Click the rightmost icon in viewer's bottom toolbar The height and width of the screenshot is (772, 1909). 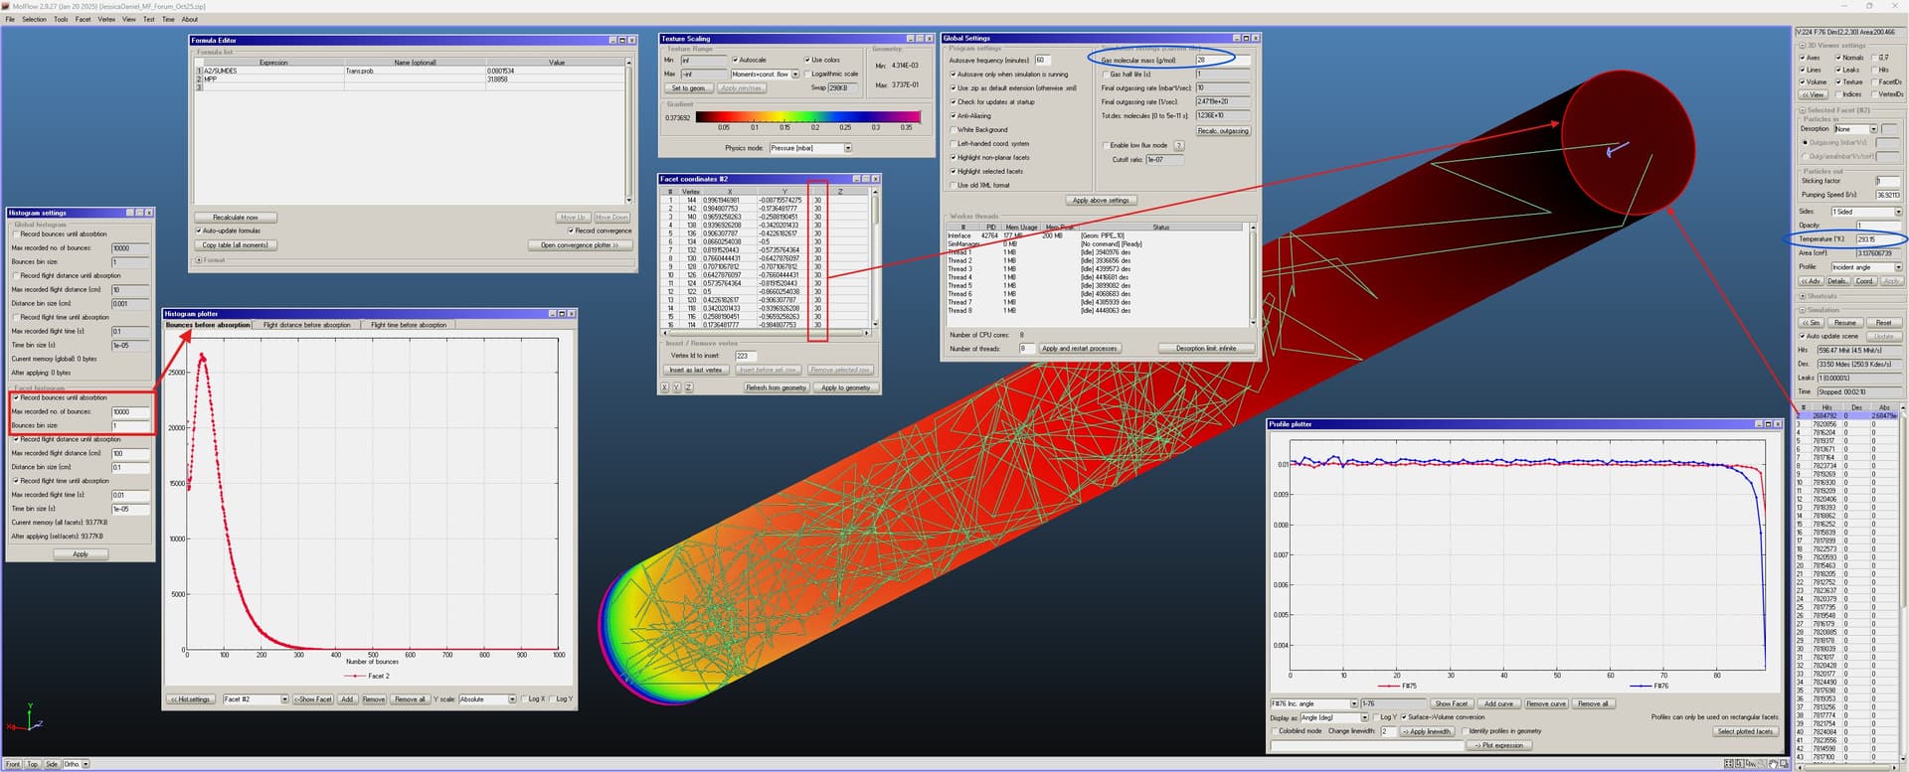[1784, 764]
